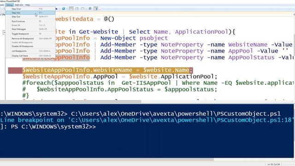
Task: Choose Toggle Breakpoint menu entry
Action: 30,34
